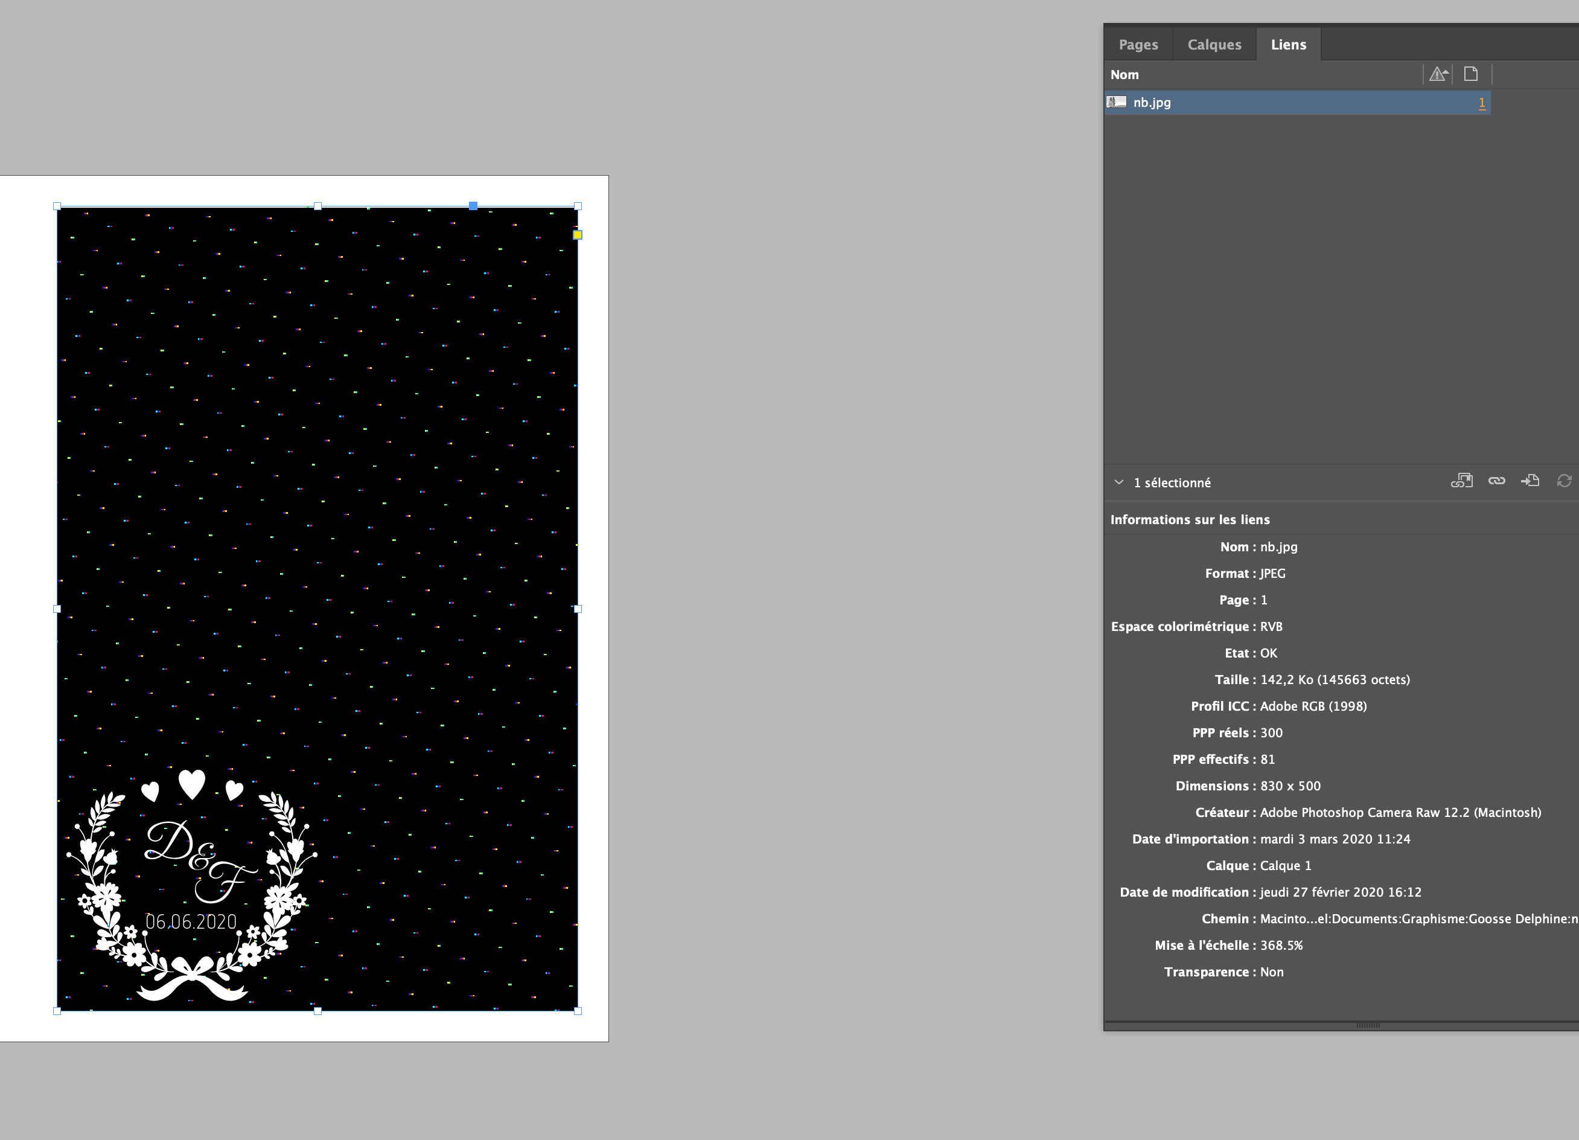Click the Relink chain icon

tap(1496, 481)
